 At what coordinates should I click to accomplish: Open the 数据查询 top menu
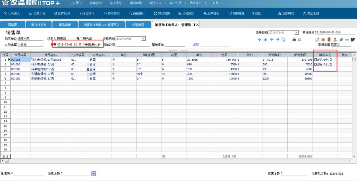(96, 3)
